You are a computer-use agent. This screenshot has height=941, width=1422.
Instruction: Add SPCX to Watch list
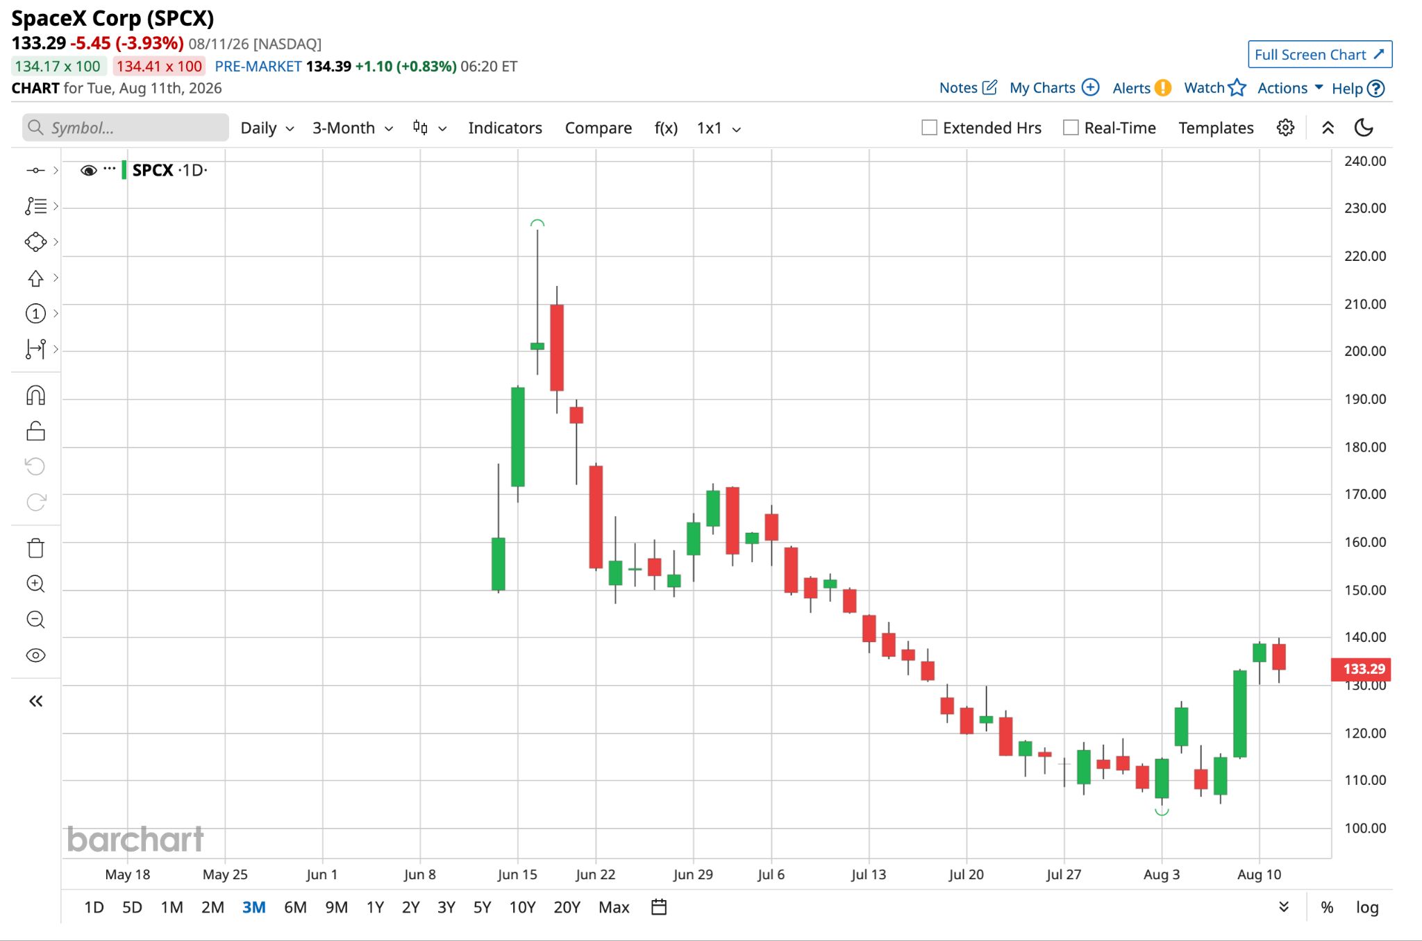click(x=1215, y=88)
